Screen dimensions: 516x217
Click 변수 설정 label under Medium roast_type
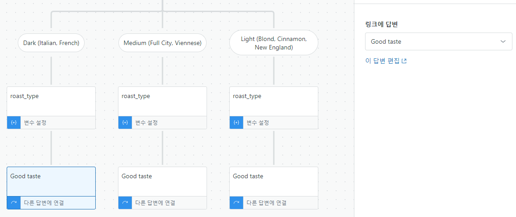(146, 123)
